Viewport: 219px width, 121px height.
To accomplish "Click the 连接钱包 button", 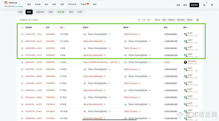I will (x=194, y=5).
